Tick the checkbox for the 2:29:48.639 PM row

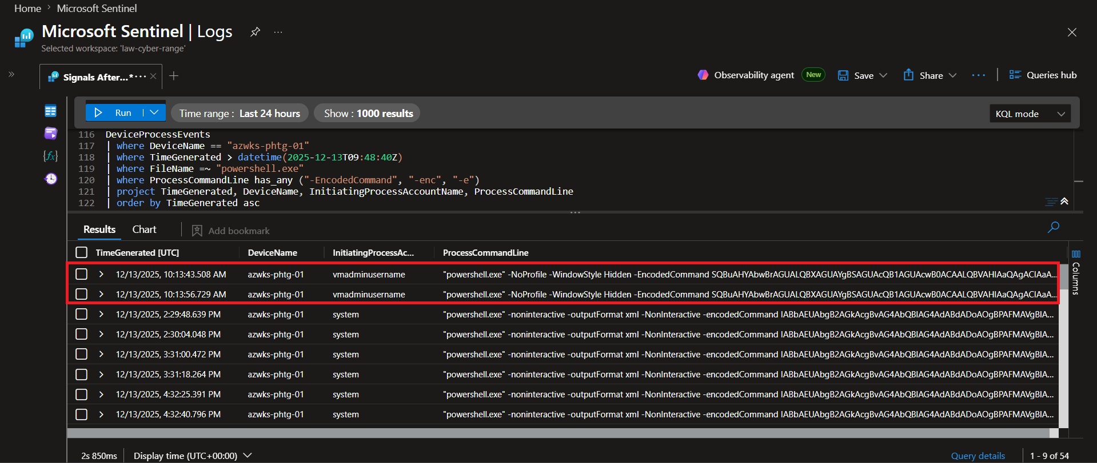(82, 314)
